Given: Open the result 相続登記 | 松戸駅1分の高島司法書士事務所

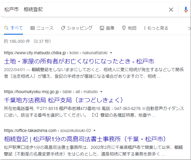Looking at the screenshot, I should [85, 139].
